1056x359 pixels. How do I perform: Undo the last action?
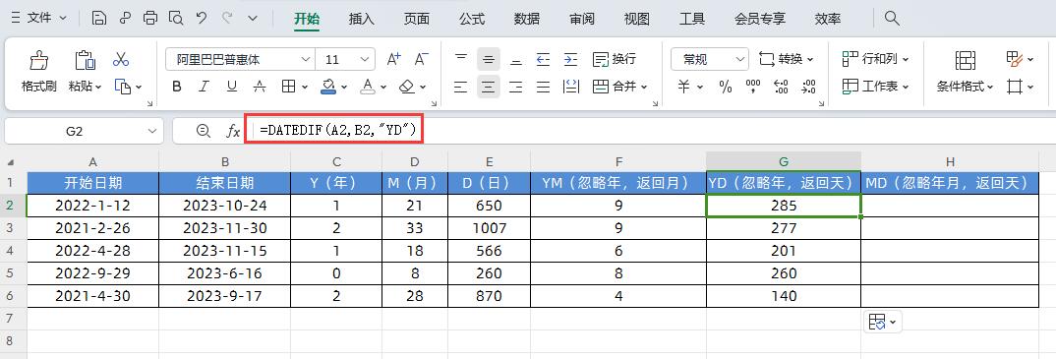[x=202, y=18]
